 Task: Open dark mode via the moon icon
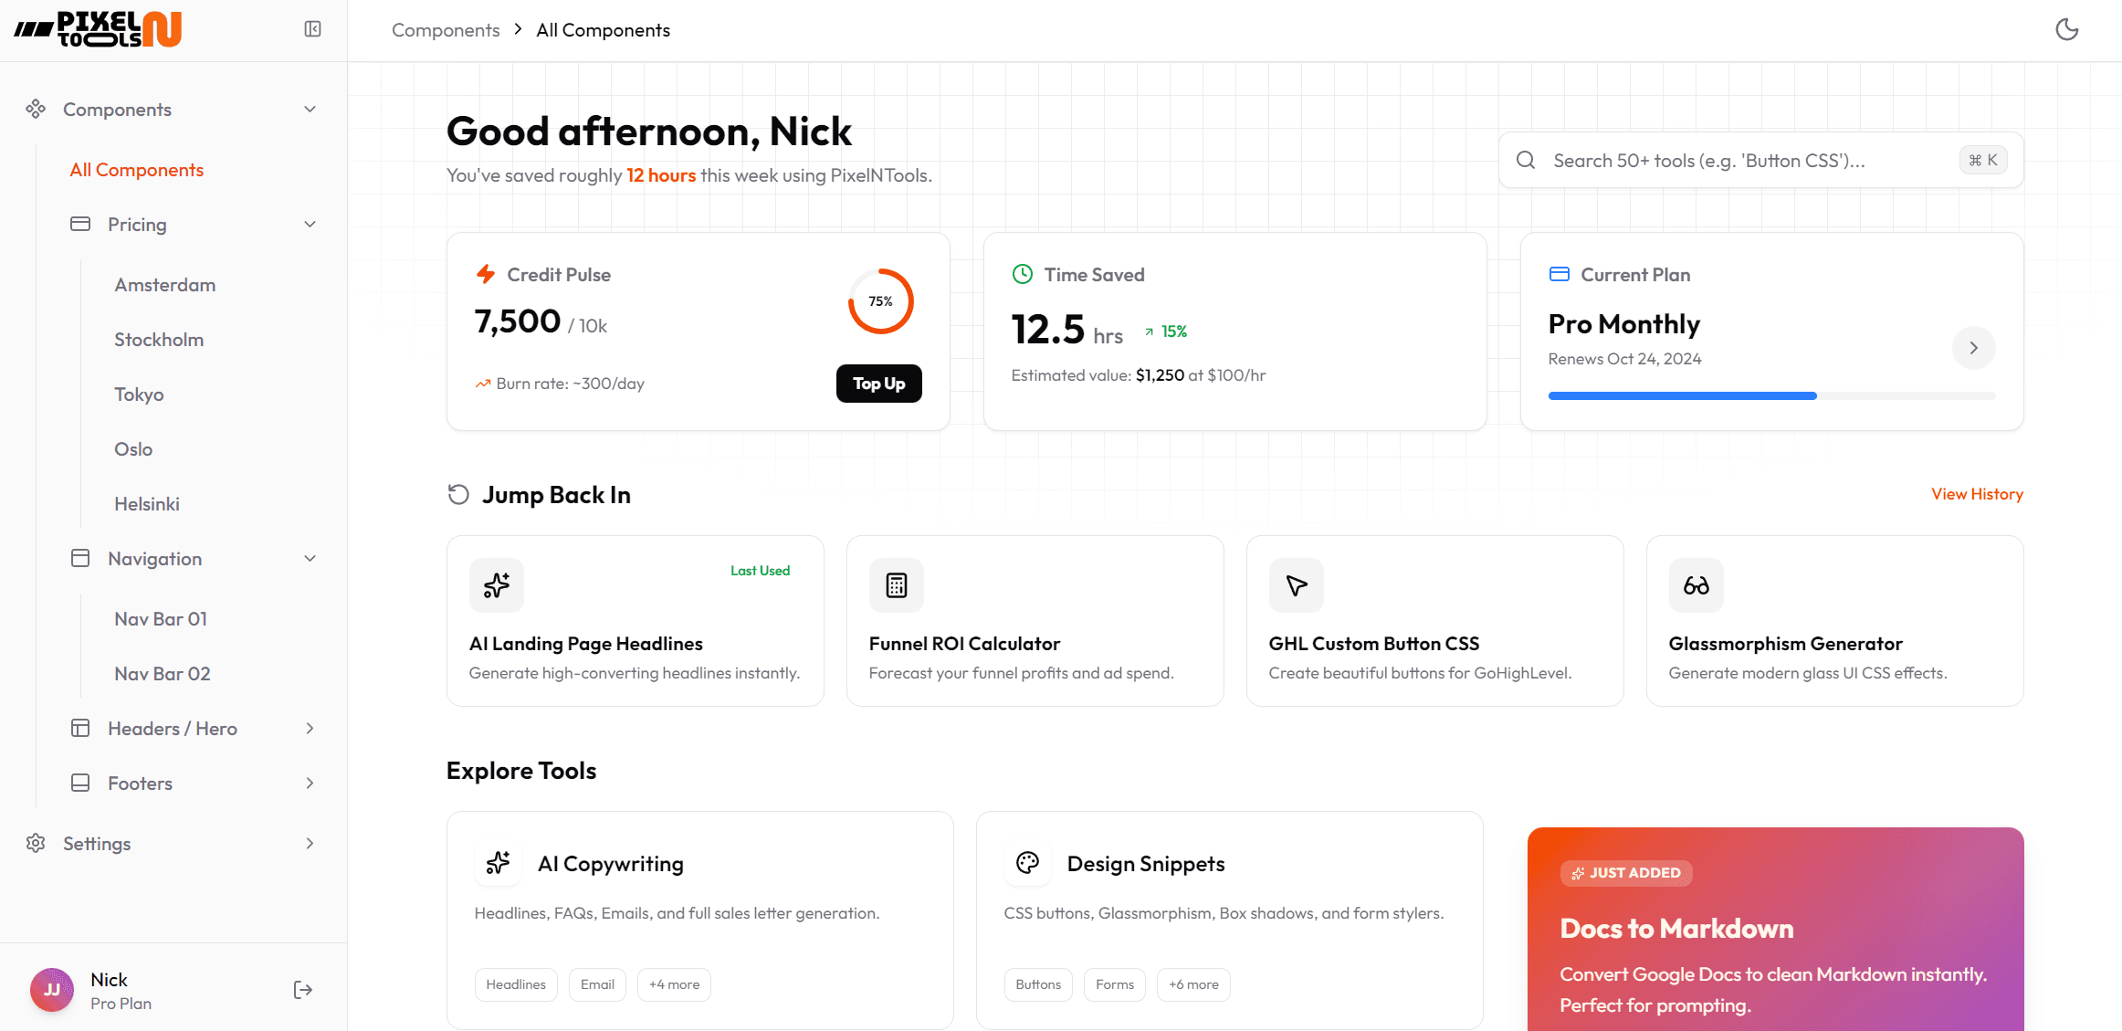pyautogui.click(x=2066, y=29)
